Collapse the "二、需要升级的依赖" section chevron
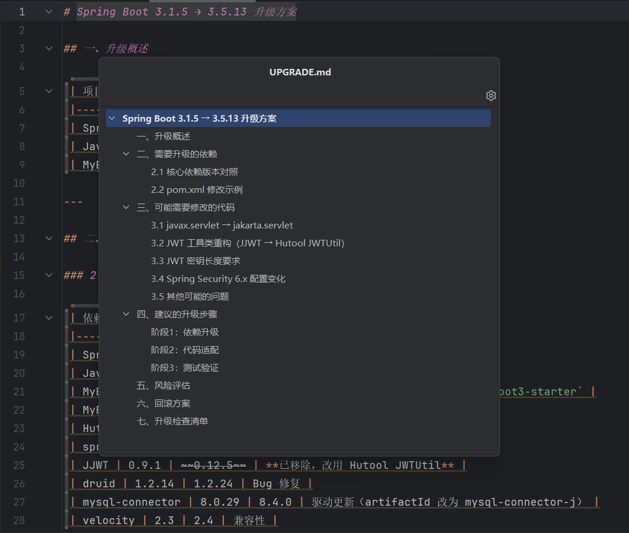This screenshot has width=629, height=533. pyautogui.click(x=126, y=154)
